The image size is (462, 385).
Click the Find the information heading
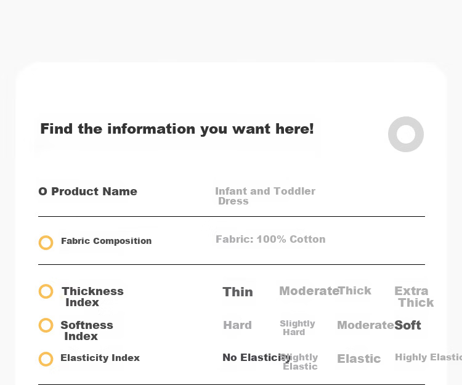(x=177, y=129)
